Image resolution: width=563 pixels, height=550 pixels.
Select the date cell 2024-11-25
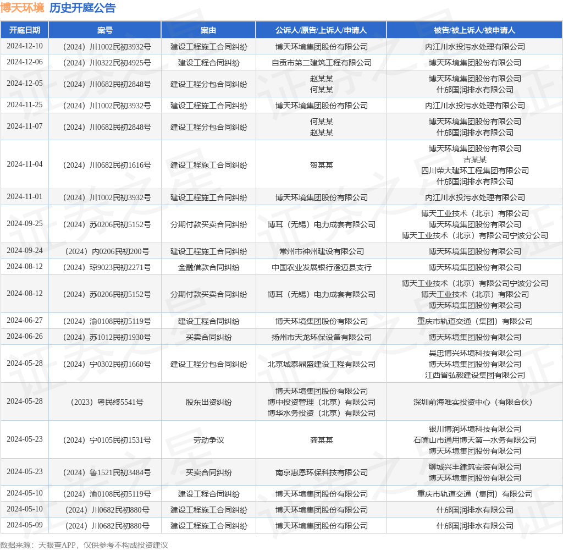tap(24, 105)
